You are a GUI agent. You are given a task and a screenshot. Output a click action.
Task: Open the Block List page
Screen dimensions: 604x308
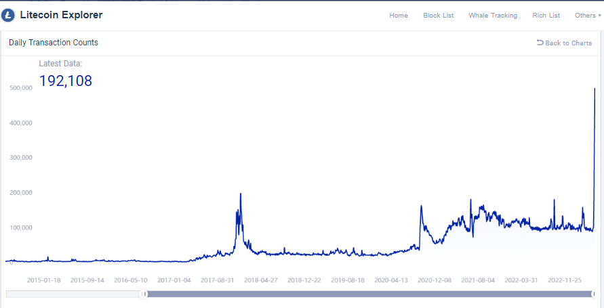tap(438, 16)
